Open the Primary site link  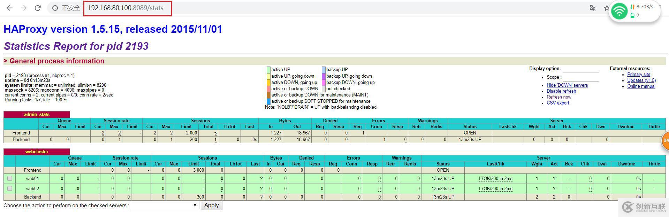point(639,75)
